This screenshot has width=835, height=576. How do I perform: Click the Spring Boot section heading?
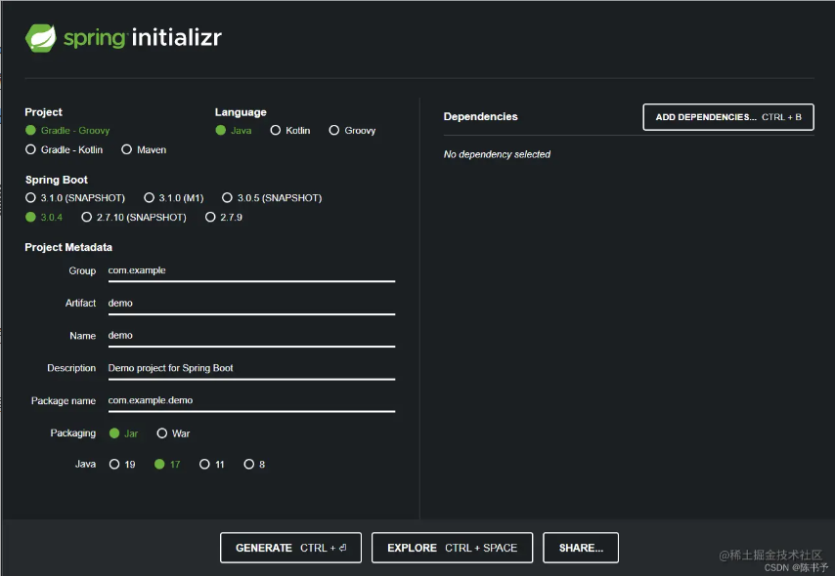(57, 180)
